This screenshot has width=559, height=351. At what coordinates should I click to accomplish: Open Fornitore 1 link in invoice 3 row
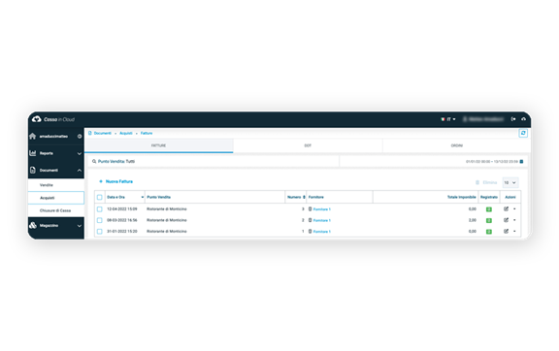322,209
